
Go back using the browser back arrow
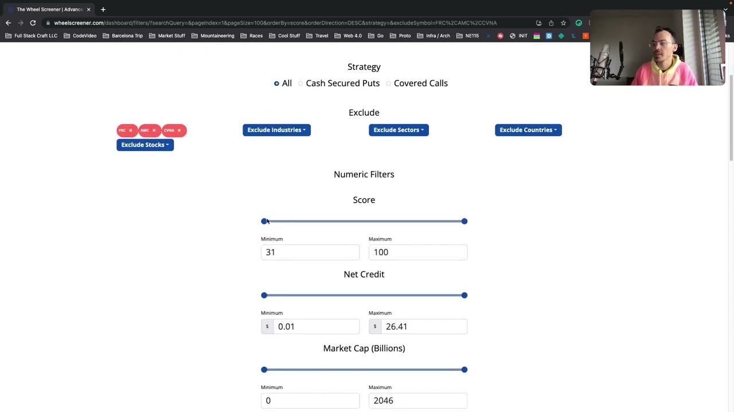[x=8, y=23]
